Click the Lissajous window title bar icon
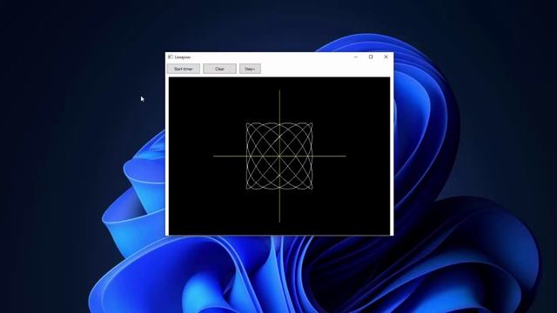Screen dimensions: 557x313 171,57
